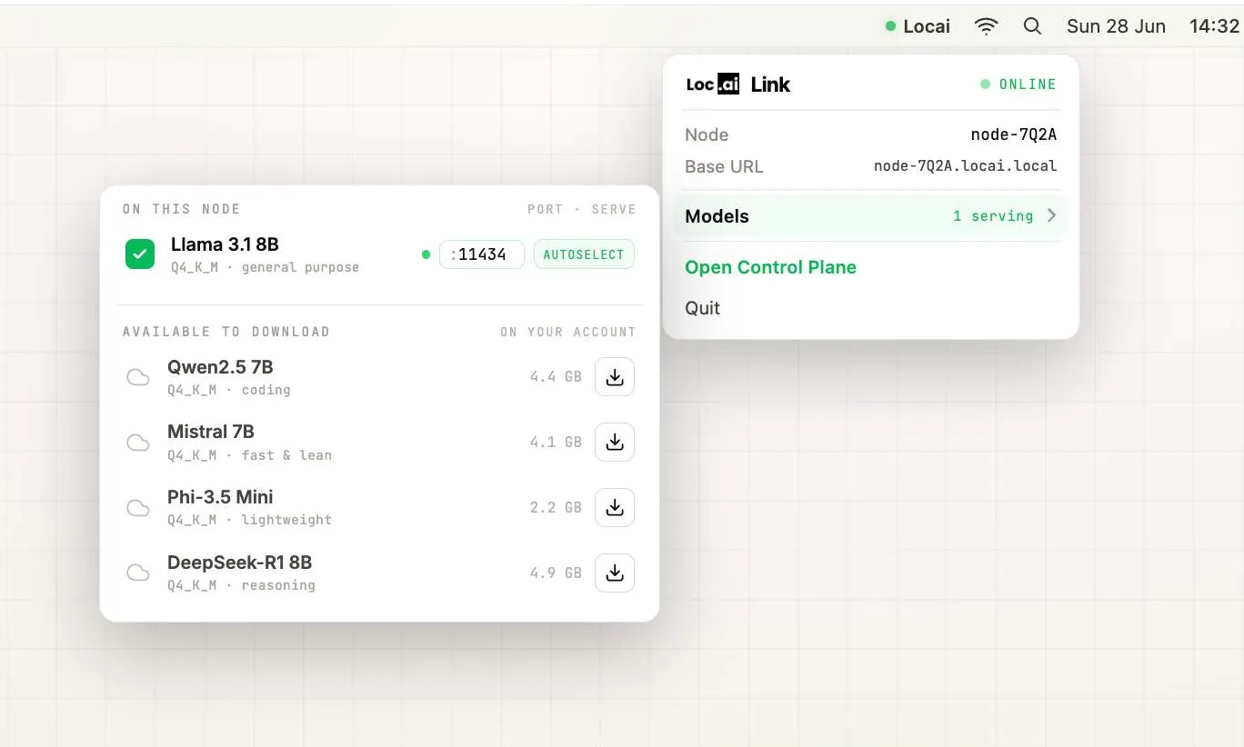The image size is (1244, 747).
Task: Select the Models menu row
Action: coord(871,216)
